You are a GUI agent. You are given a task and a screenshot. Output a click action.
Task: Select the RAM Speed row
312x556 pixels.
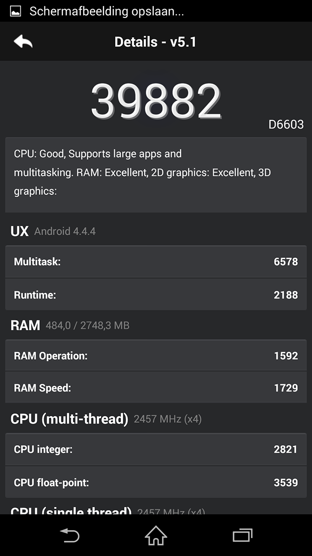tap(156, 387)
